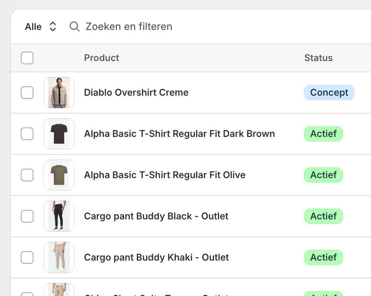Open the dark brown T-shirt thumbnail
This screenshot has height=296, width=371.
(59, 134)
